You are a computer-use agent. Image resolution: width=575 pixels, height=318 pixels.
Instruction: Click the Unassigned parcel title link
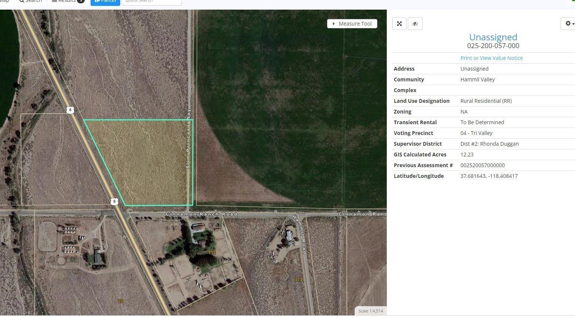(x=493, y=37)
